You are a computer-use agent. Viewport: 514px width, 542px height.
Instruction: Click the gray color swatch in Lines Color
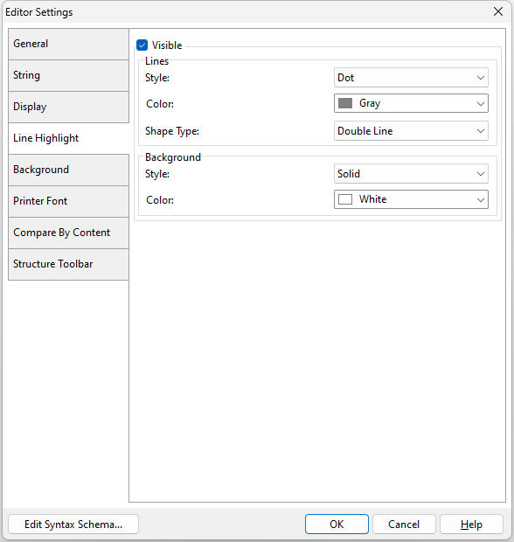coord(345,103)
